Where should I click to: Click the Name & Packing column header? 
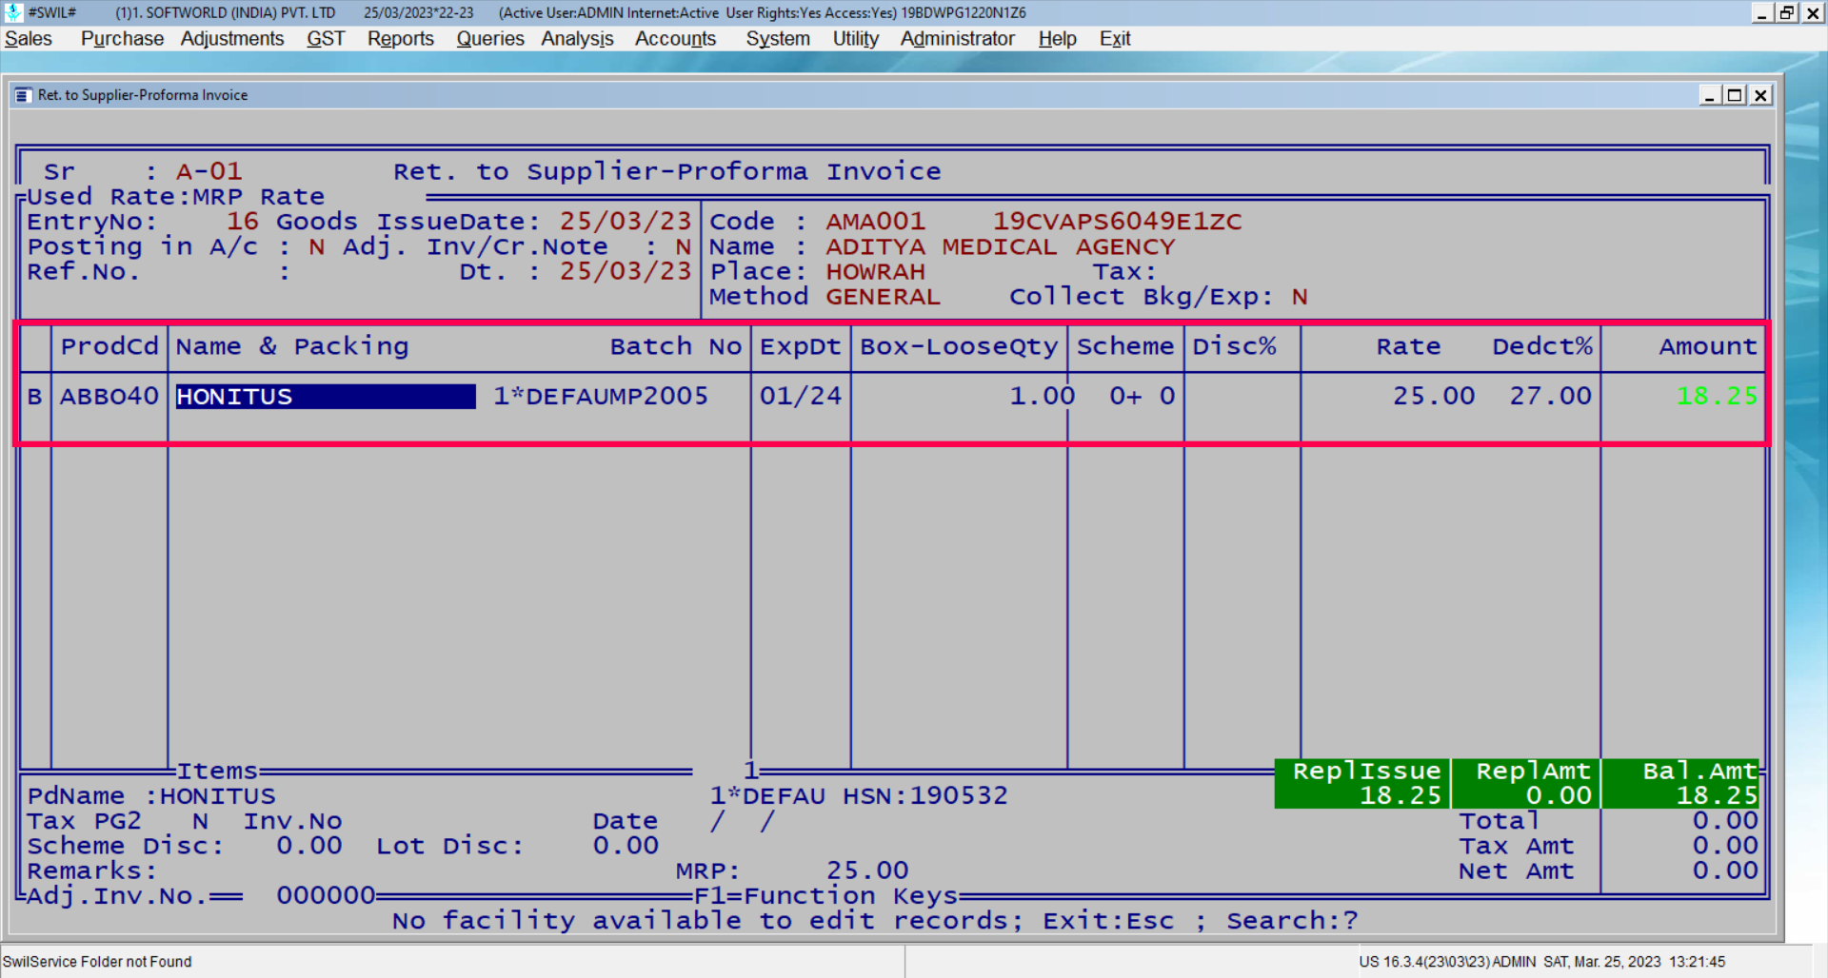(x=292, y=346)
